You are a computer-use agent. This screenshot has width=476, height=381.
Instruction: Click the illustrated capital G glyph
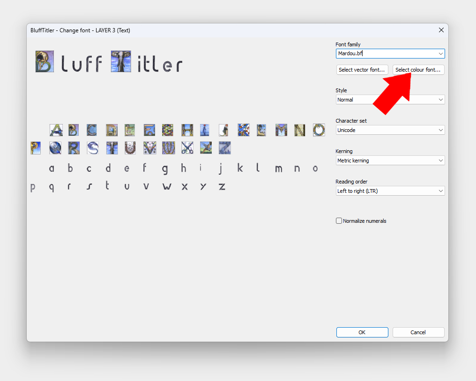point(168,130)
